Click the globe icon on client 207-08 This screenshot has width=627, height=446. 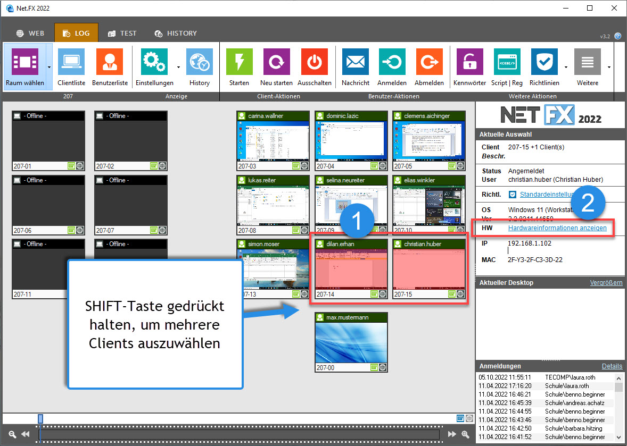(x=304, y=230)
